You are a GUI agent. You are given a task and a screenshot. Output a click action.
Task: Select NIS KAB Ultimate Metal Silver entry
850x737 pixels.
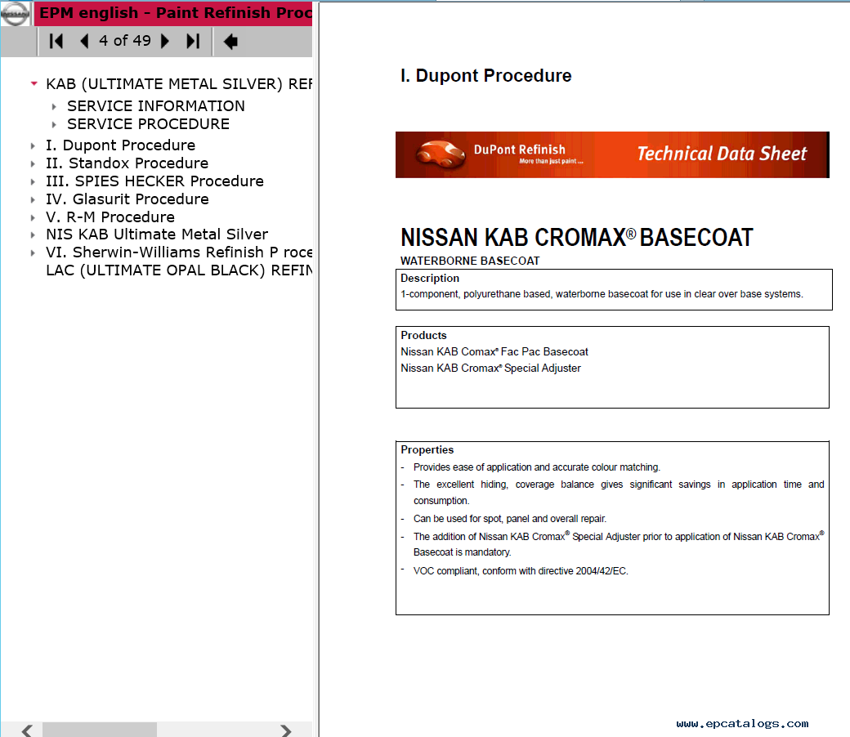pyautogui.click(x=157, y=234)
